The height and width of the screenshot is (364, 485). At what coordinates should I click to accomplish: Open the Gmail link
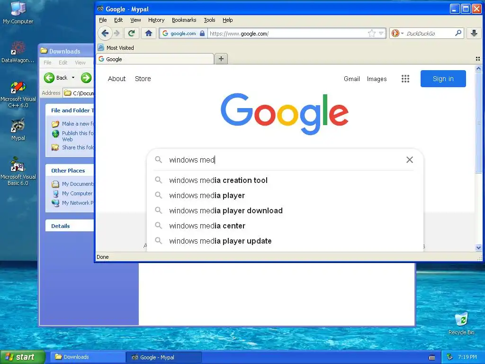pyautogui.click(x=352, y=79)
